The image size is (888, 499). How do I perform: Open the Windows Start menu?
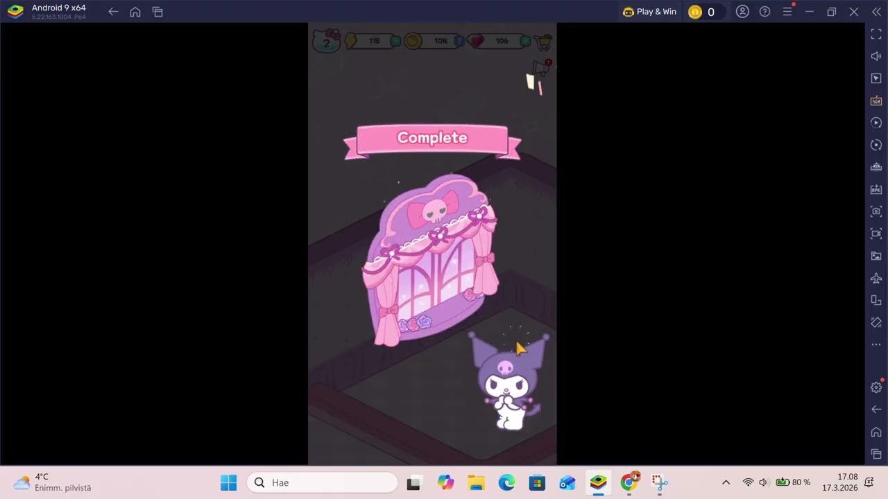(228, 482)
